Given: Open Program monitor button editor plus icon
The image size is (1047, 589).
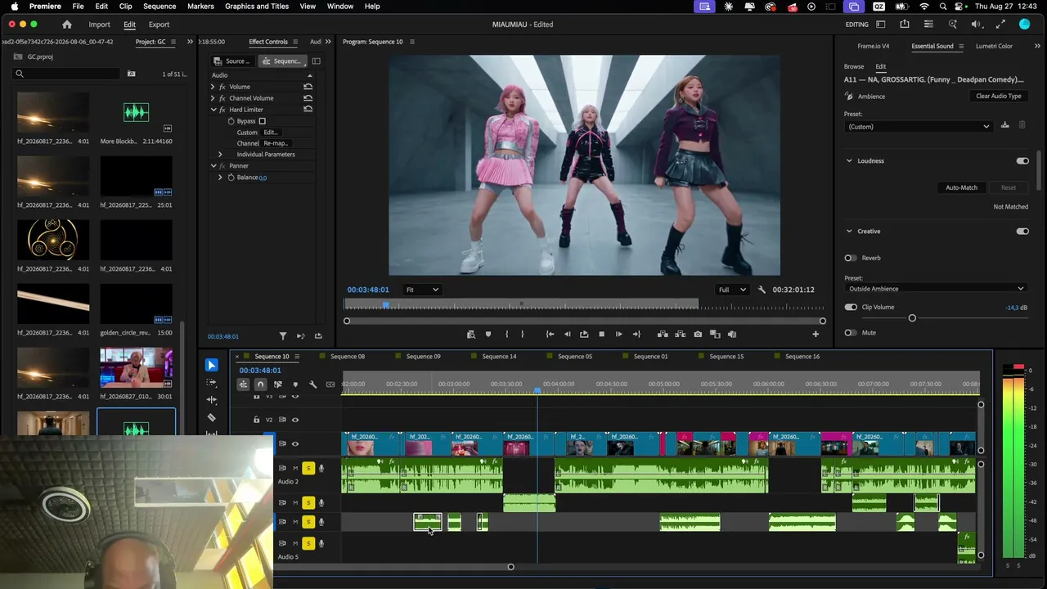Looking at the screenshot, I should pos(816,334).
